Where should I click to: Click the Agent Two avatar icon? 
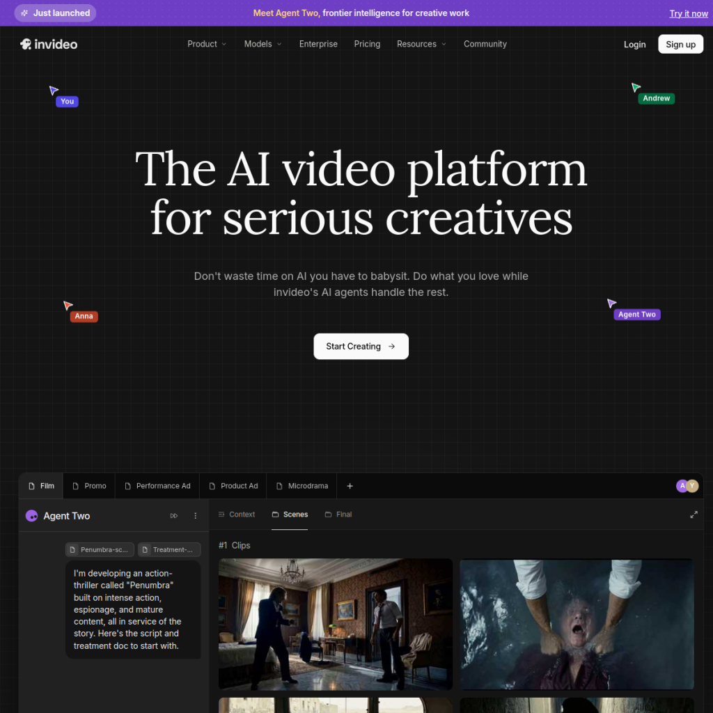(x=31, y=516)
